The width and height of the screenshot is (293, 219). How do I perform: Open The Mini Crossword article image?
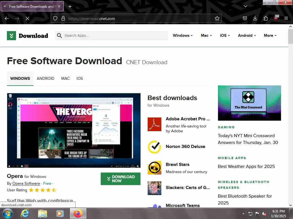coord(249,103)
